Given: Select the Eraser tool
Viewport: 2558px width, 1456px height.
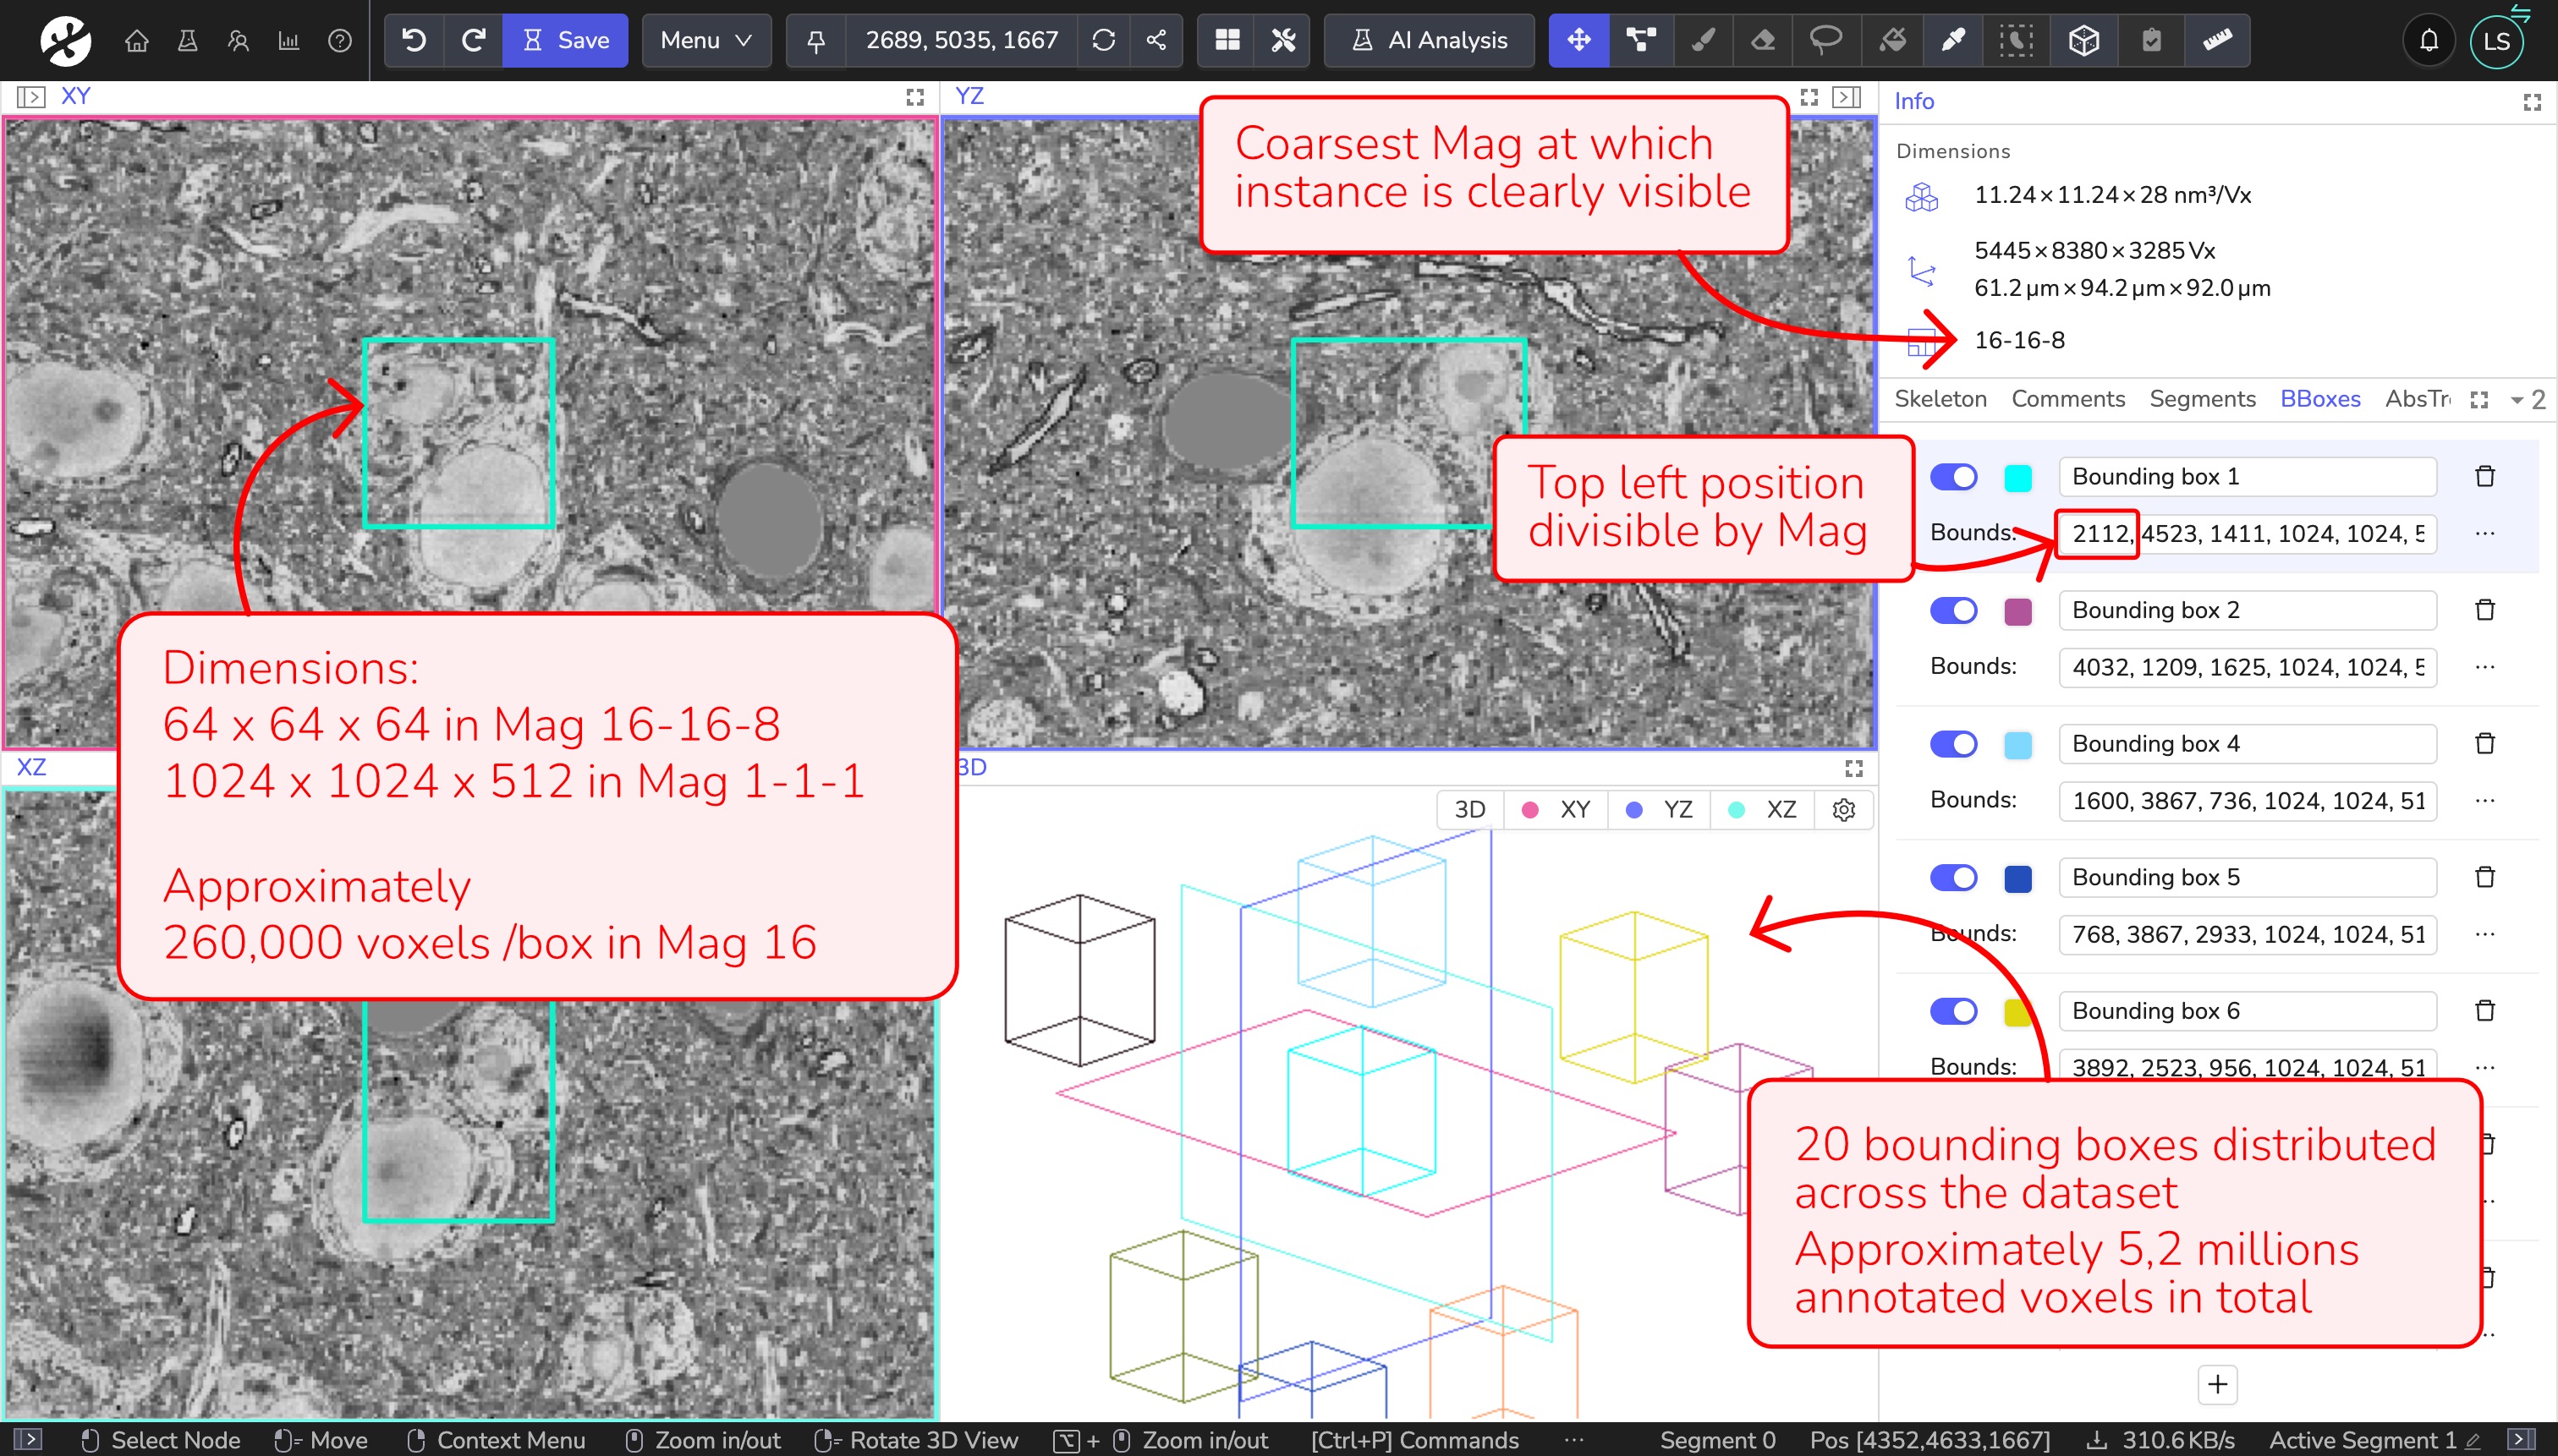Looking at the screenshot, I should [x=1763, y=40].
